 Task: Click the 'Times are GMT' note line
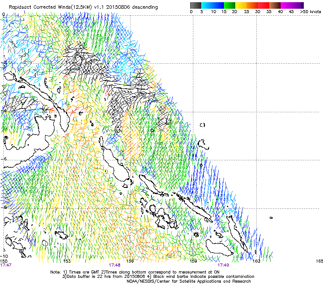135,272
